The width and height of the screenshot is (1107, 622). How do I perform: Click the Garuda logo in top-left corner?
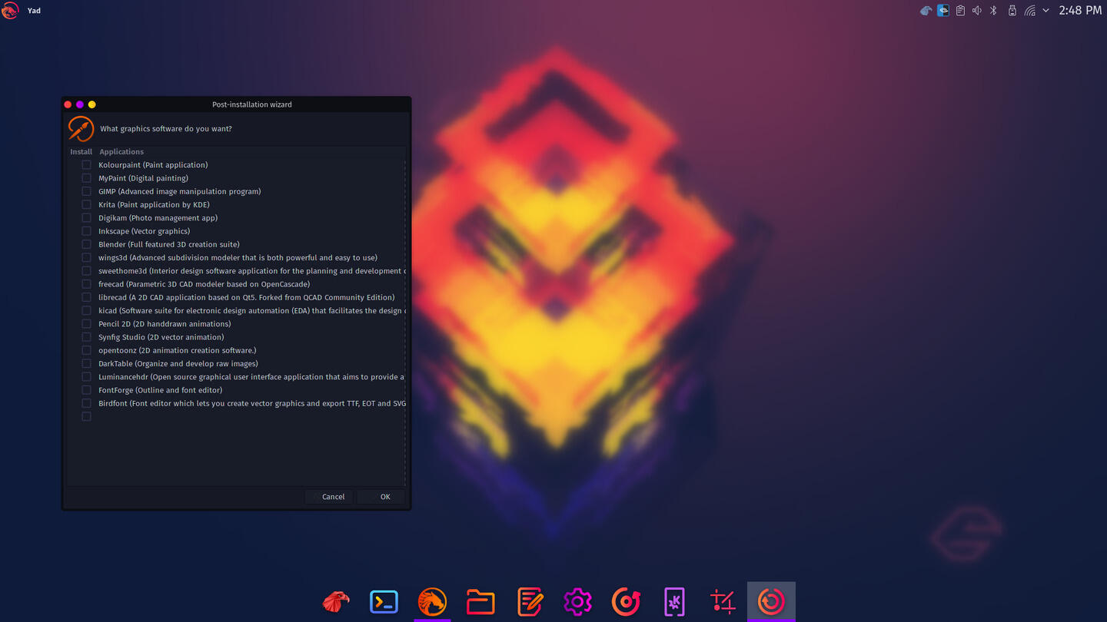(10, 11)
